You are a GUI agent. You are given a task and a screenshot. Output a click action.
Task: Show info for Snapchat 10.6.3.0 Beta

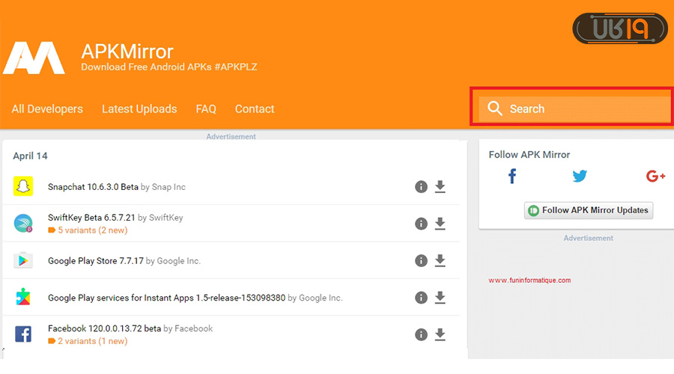pyautogui.click(x=421, y=187)
